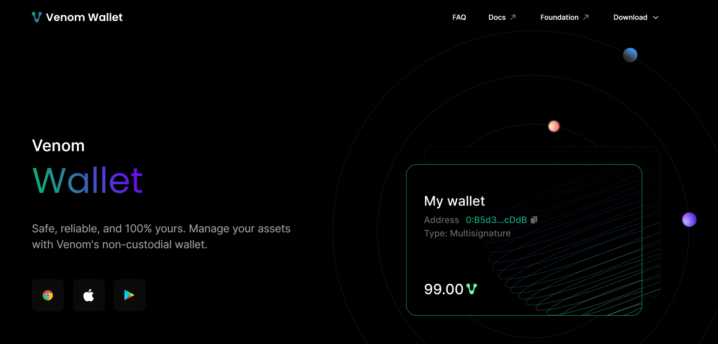
Task: Click the My wallet card title
Action: (454, 201)
